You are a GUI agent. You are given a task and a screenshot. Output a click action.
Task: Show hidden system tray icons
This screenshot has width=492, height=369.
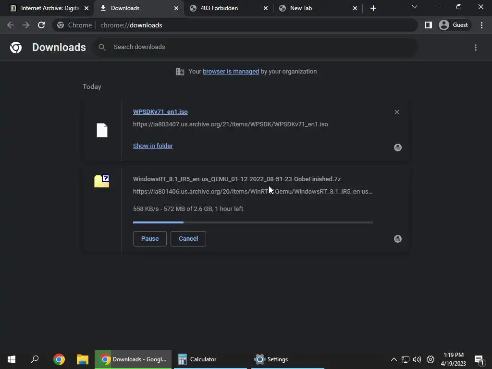point(394,359)
